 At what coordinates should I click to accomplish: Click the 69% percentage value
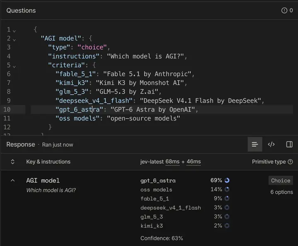pos(216,180)
